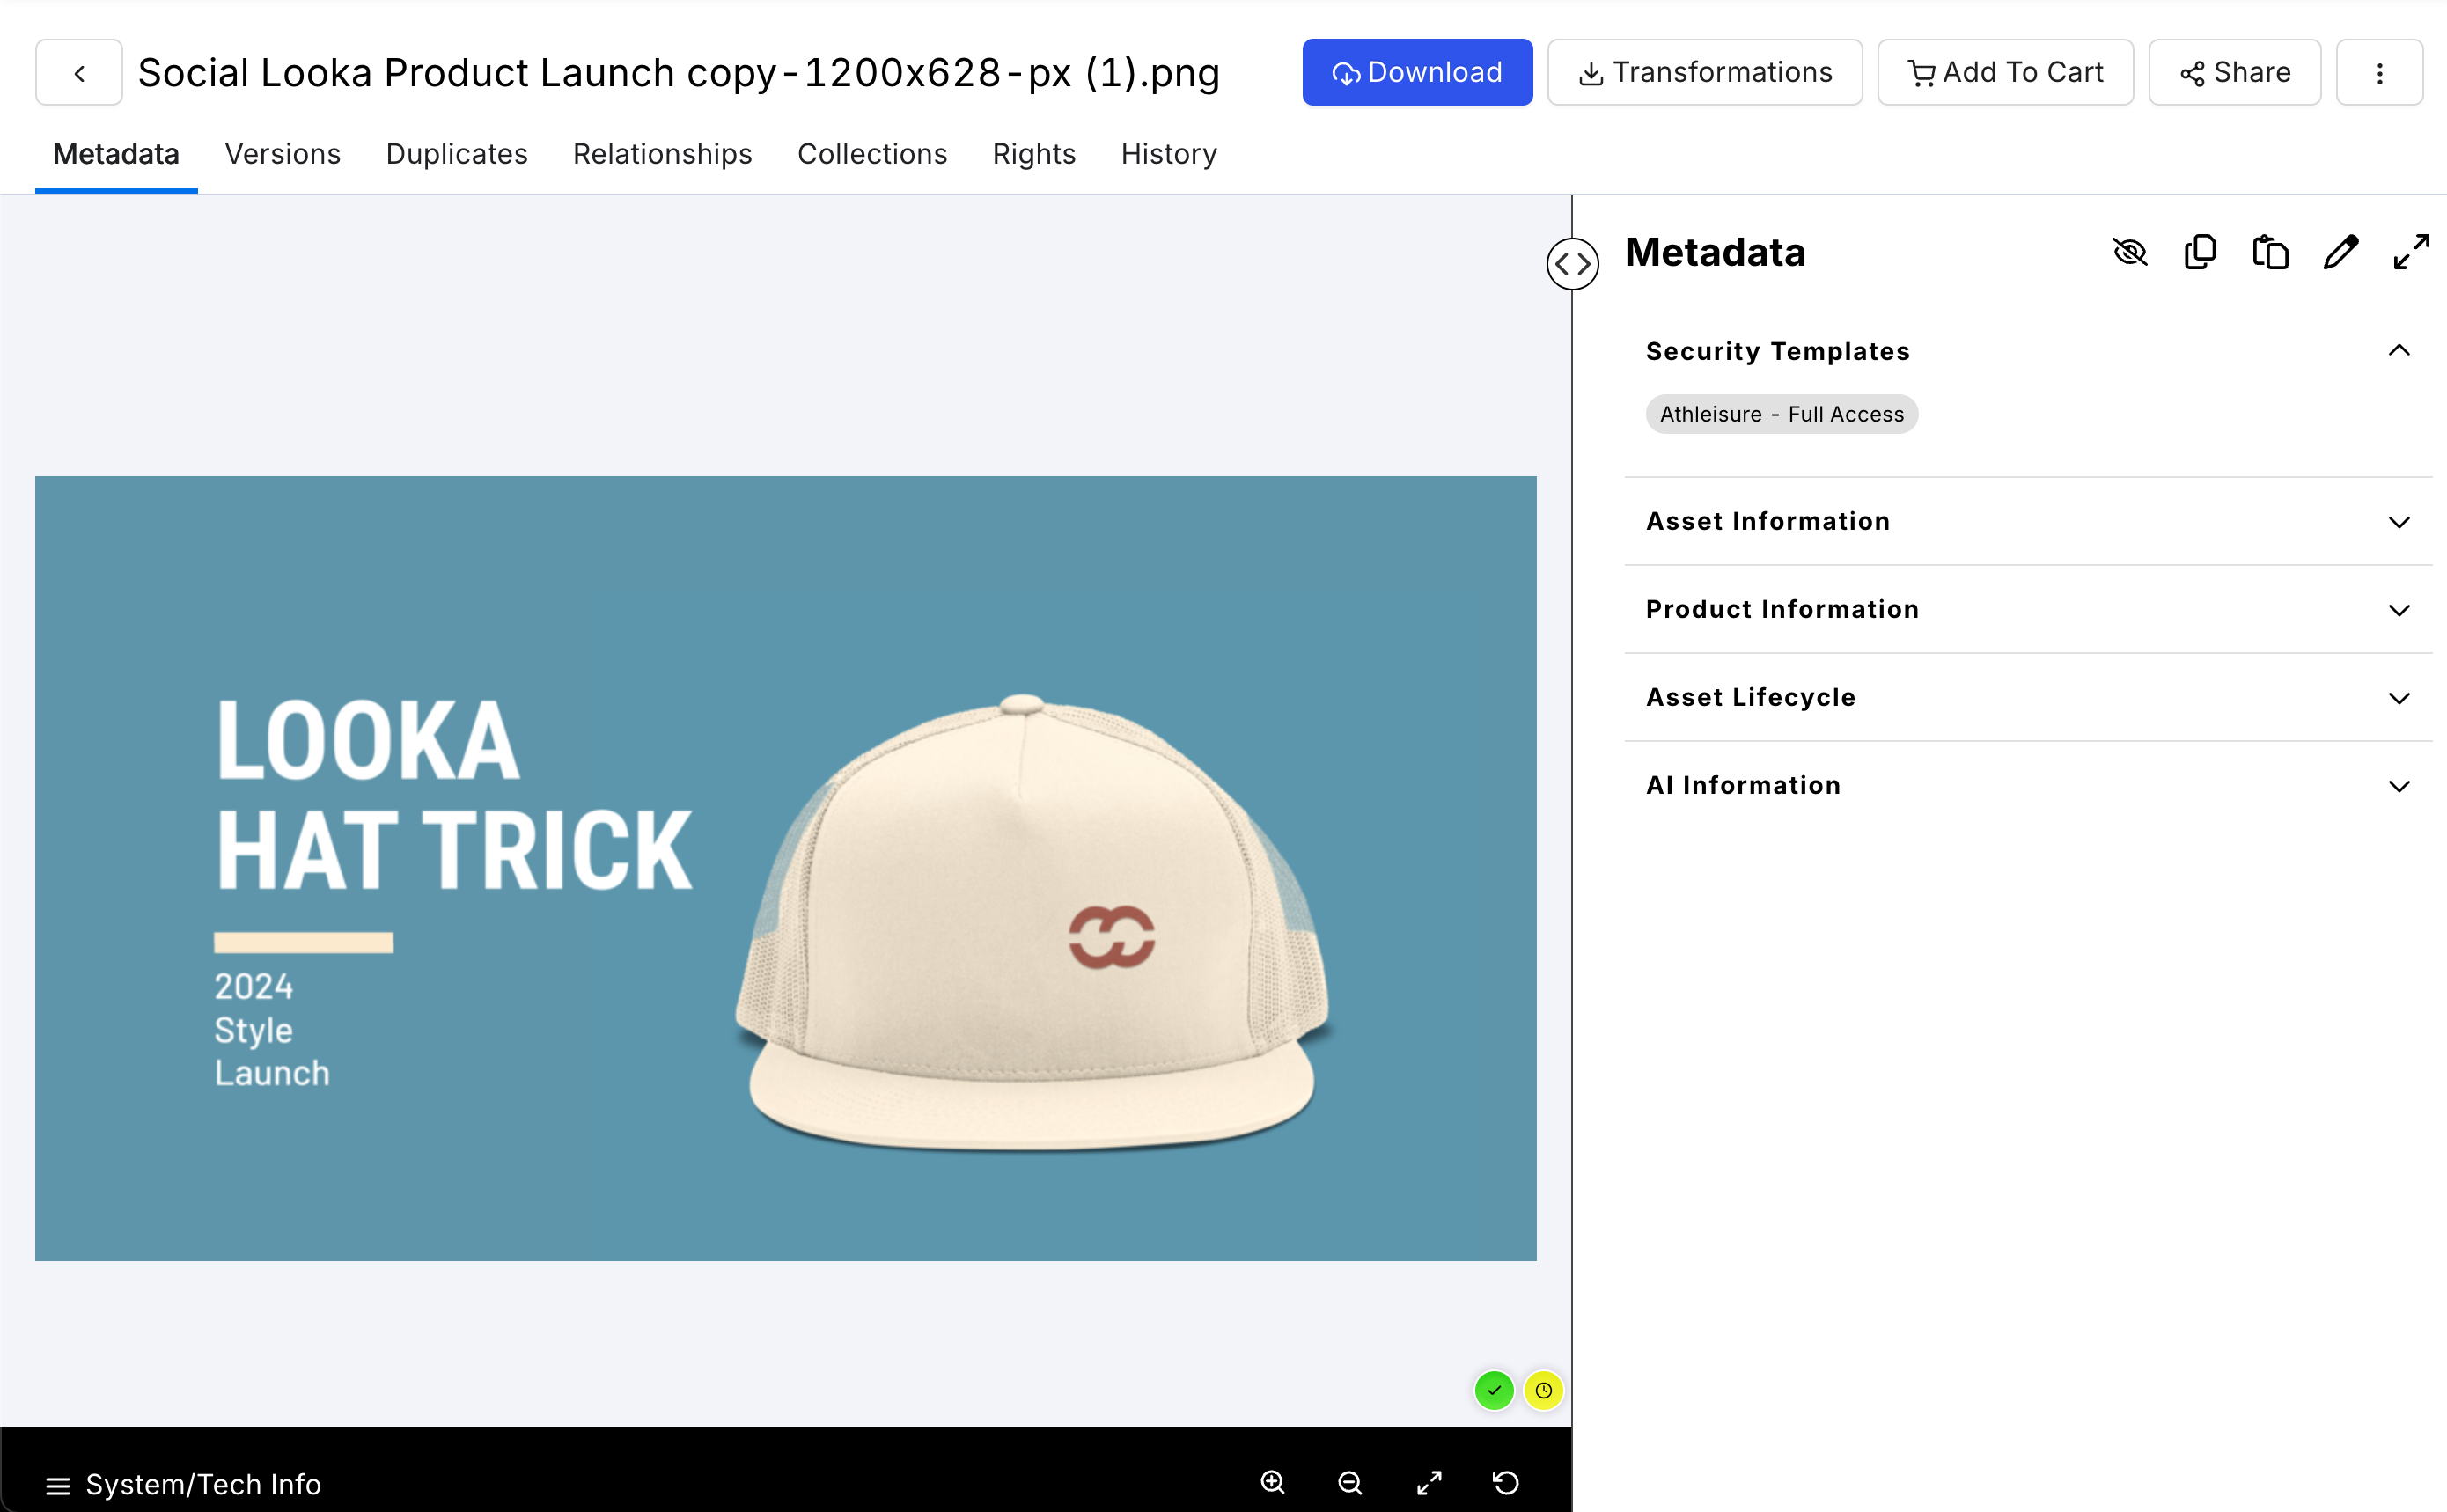This screenshot has width=2447, height=1512.
Task: Reset the preview rotation
Action: (x=1506, y=1482)
